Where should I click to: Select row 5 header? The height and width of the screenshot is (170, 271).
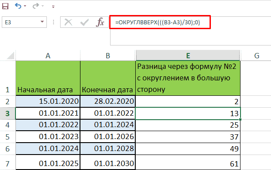(x=8, y=137)
